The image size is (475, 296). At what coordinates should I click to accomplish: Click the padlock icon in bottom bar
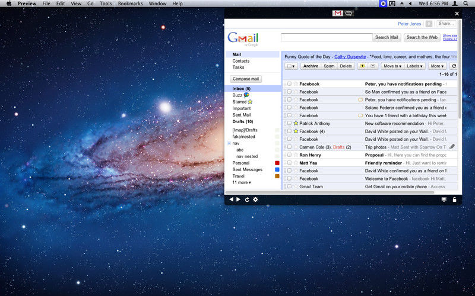coord(454,200)
